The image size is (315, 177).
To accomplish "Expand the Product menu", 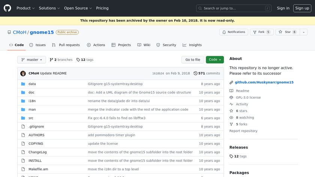I will click(25, 8).
